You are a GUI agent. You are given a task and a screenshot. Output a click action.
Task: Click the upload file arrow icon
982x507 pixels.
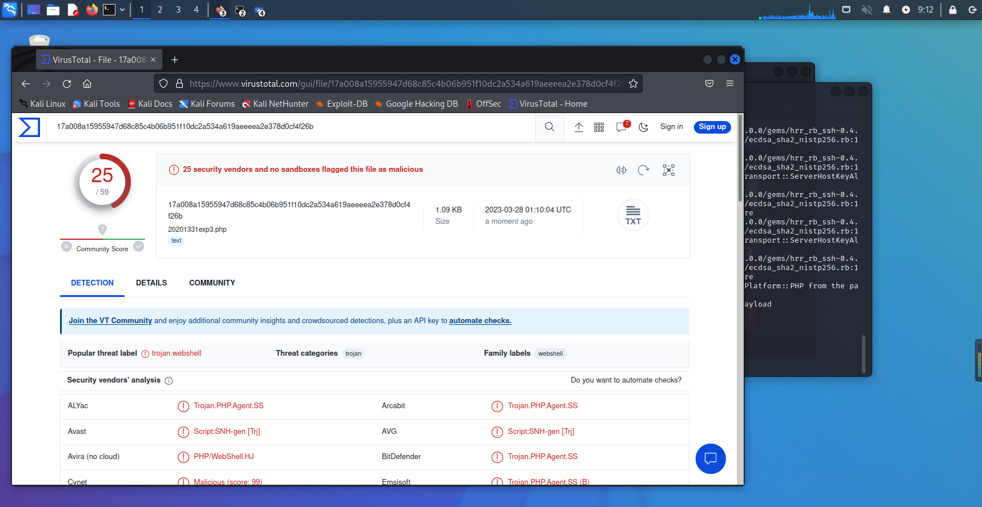(x=578, y=127)
